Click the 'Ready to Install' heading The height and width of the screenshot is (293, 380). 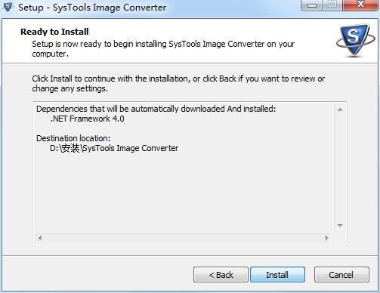click(x=54, y=32)
